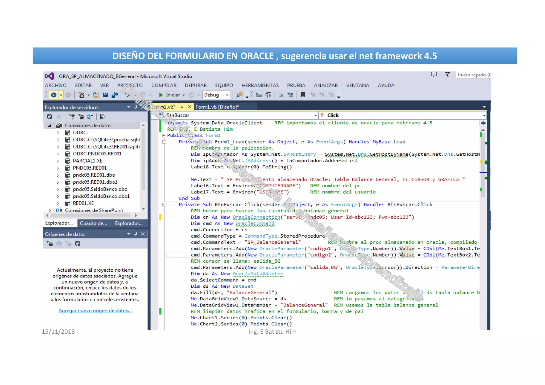Expand the ODBC. connection node
This screenshot has height=385, width=545.
58,133
